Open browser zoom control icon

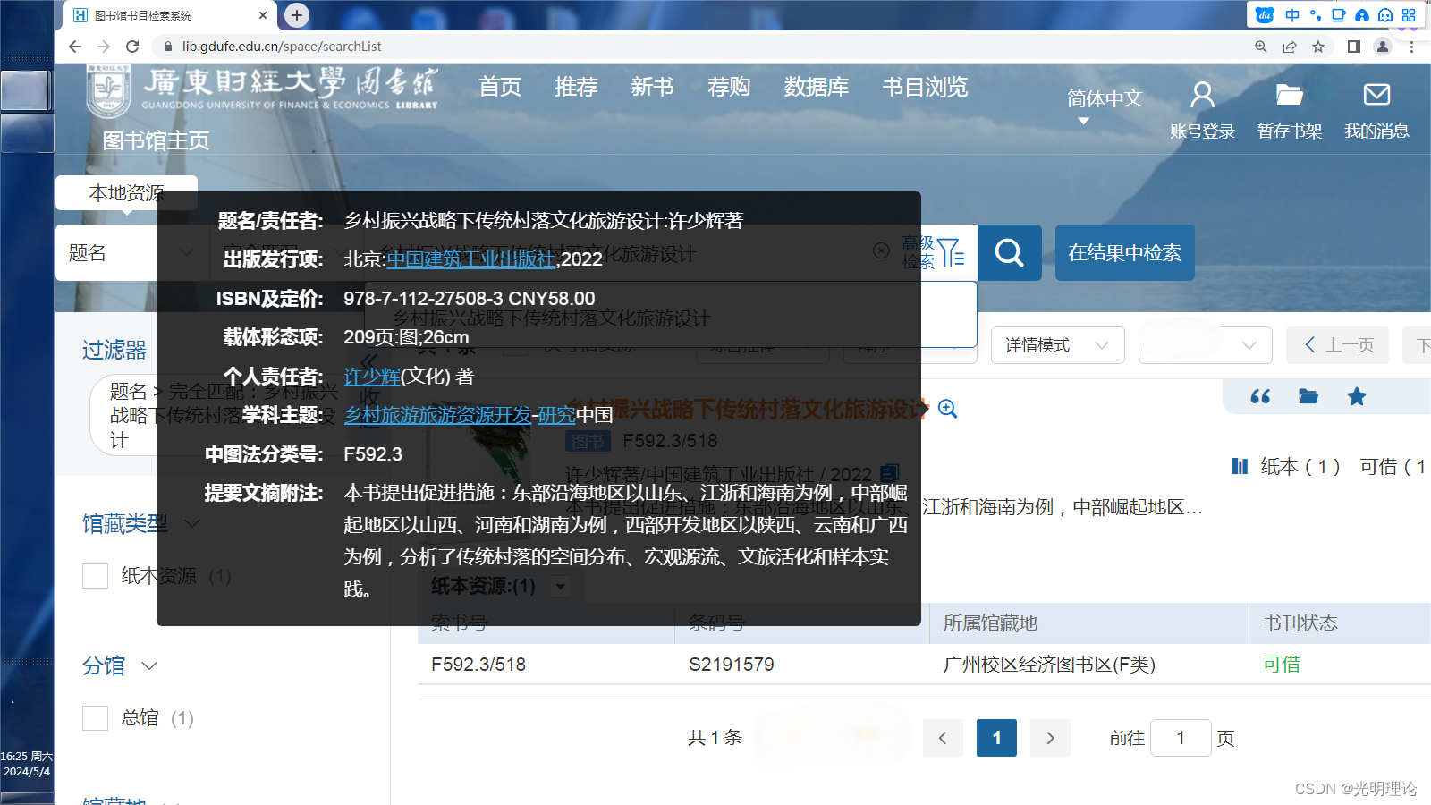1261,47
